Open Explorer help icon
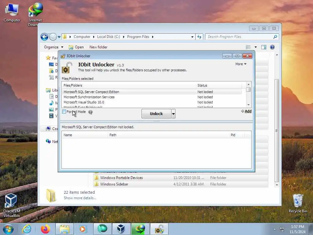 point(272,47)
